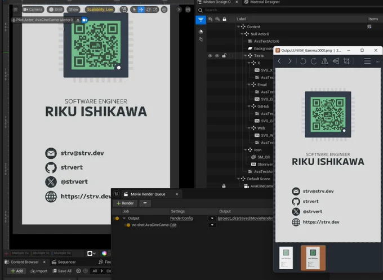Go to next image in viewer
The image size is (383, 280).
tap(290, 61)
